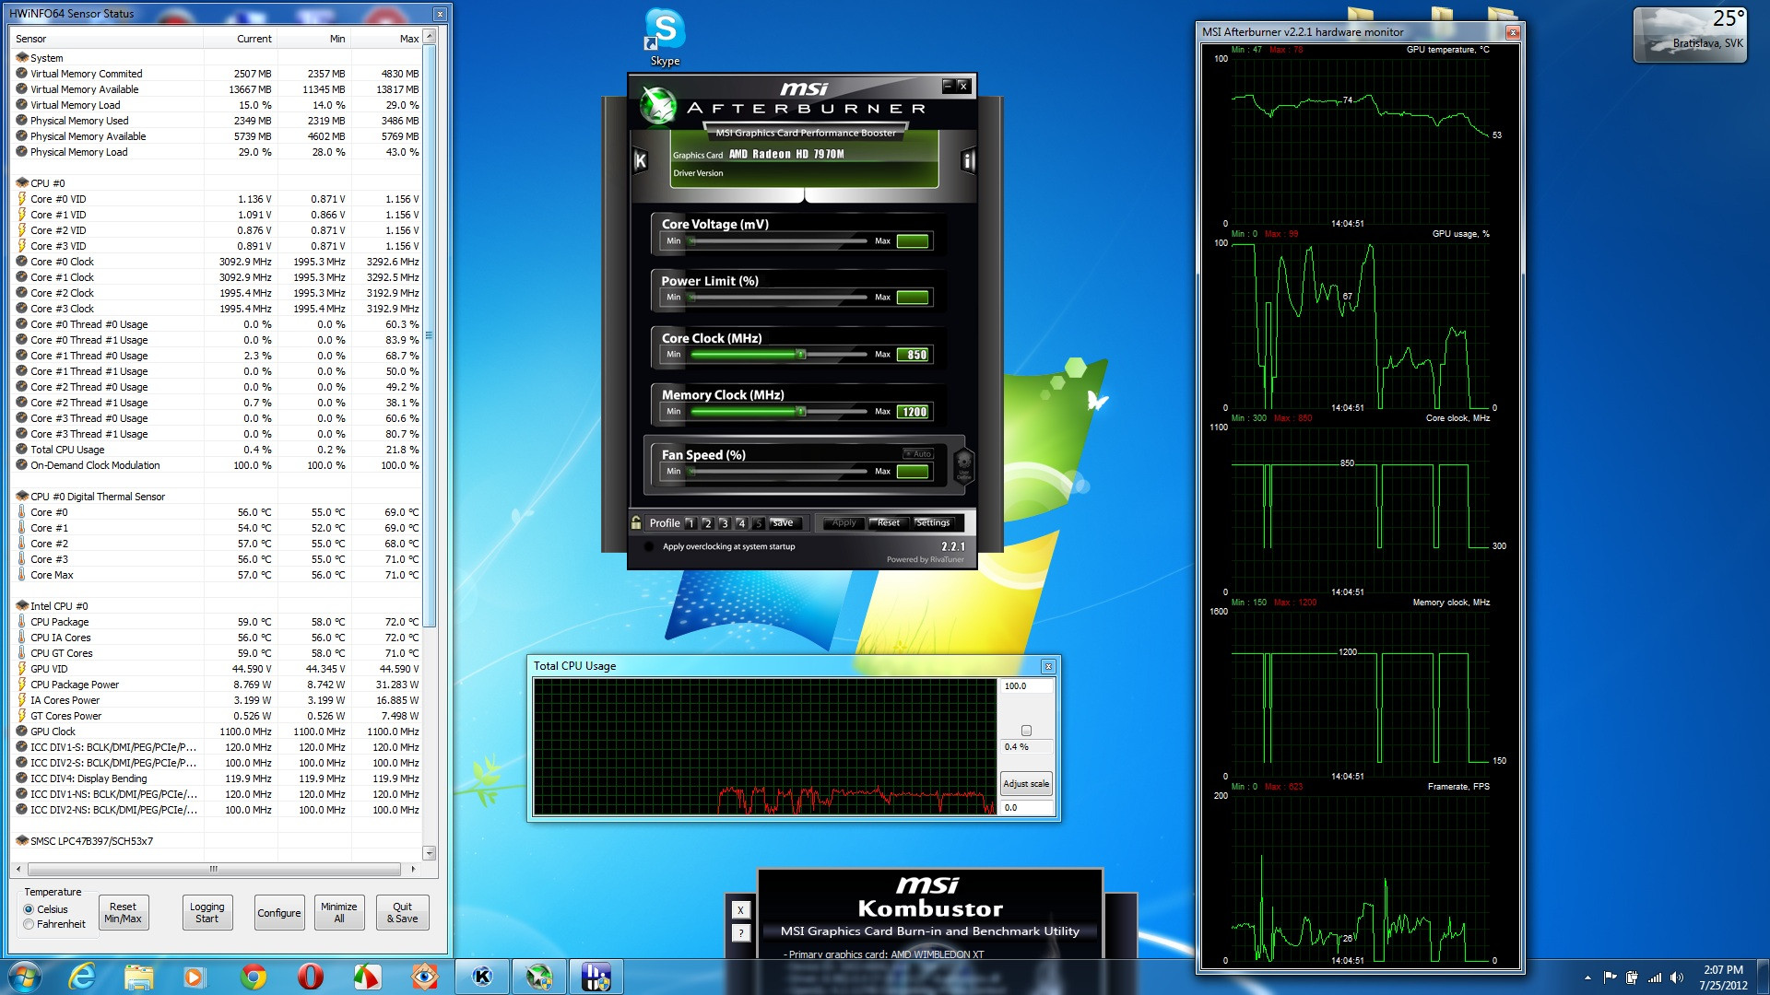Click the Apply button in Afterburner
1770x995 pixels.
pos(844,522)
